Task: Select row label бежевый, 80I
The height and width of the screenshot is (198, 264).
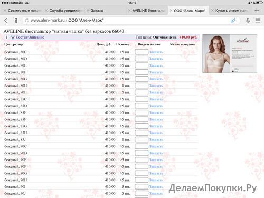Action: 15,92
